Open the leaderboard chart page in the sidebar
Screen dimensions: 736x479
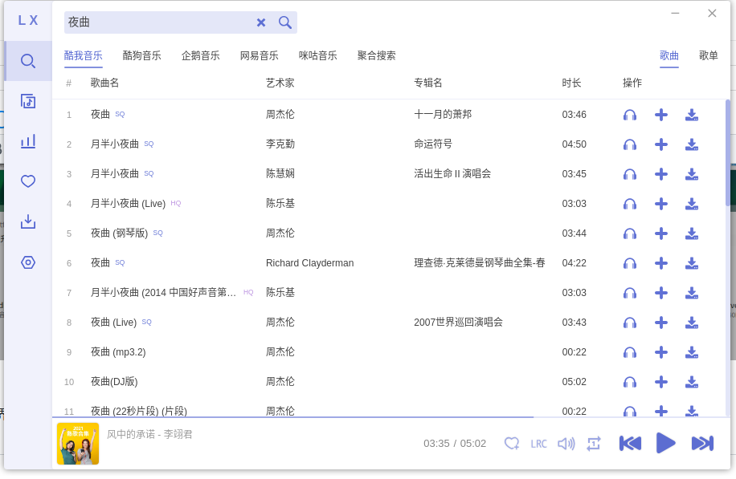pyautogui.click(x=28, y=141)
